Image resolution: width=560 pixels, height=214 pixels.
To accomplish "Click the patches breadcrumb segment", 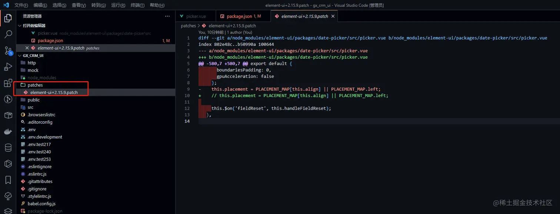I will pyautogui.click(x=188, y=26).
